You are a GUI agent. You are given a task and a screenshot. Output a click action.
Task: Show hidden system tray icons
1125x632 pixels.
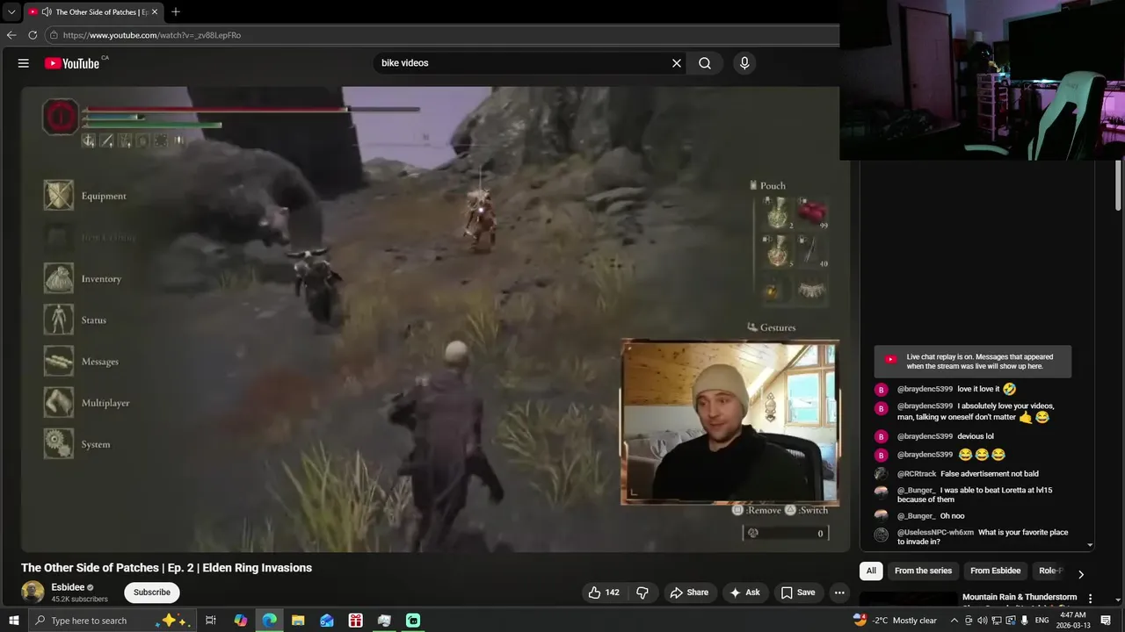(954, 621)
